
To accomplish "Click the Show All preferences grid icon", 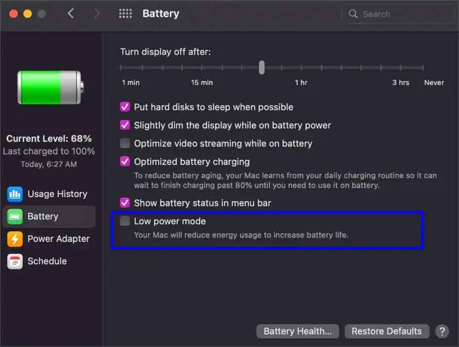I will tap(125, 14).
